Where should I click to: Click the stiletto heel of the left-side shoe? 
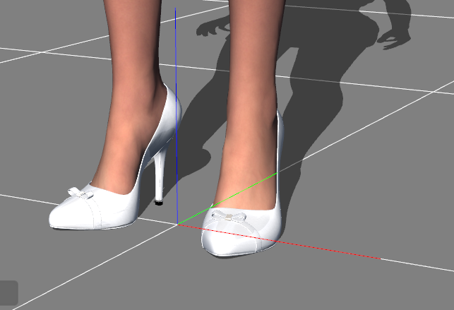[159, 173]
